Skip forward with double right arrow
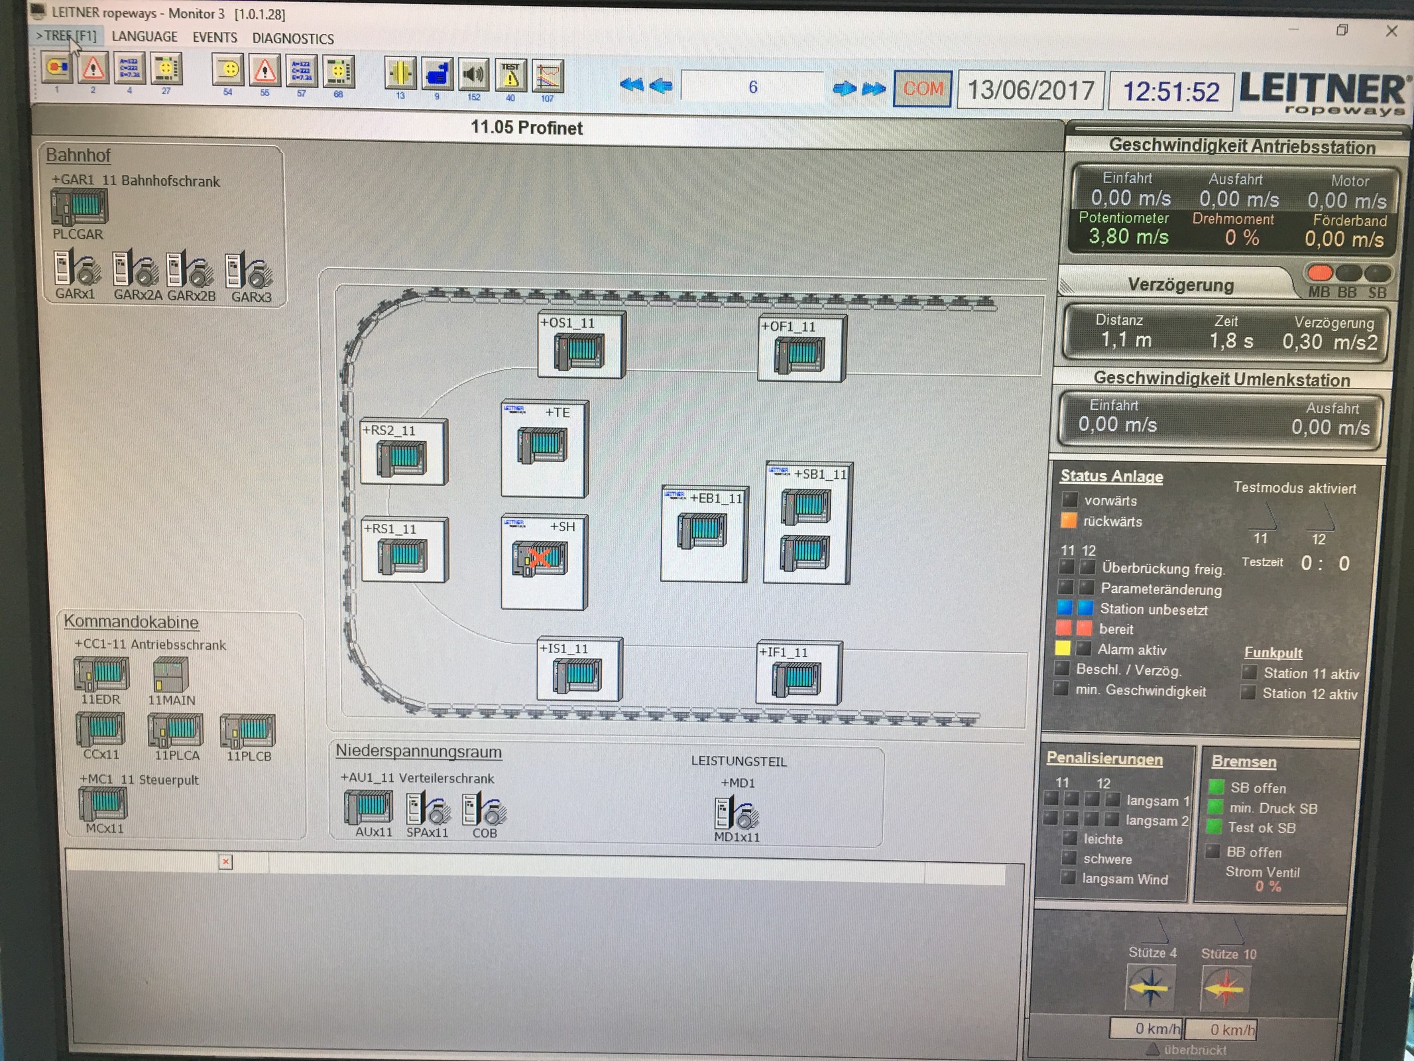The image size is (1414, 1061). [x=874, y=89]
